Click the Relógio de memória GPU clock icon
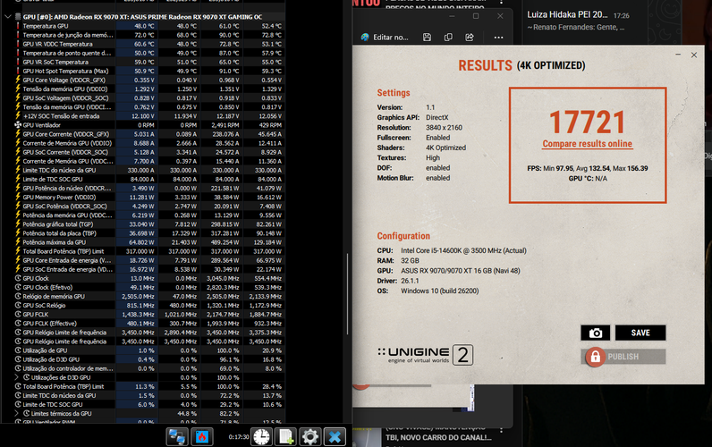 [x=18, y=296]
